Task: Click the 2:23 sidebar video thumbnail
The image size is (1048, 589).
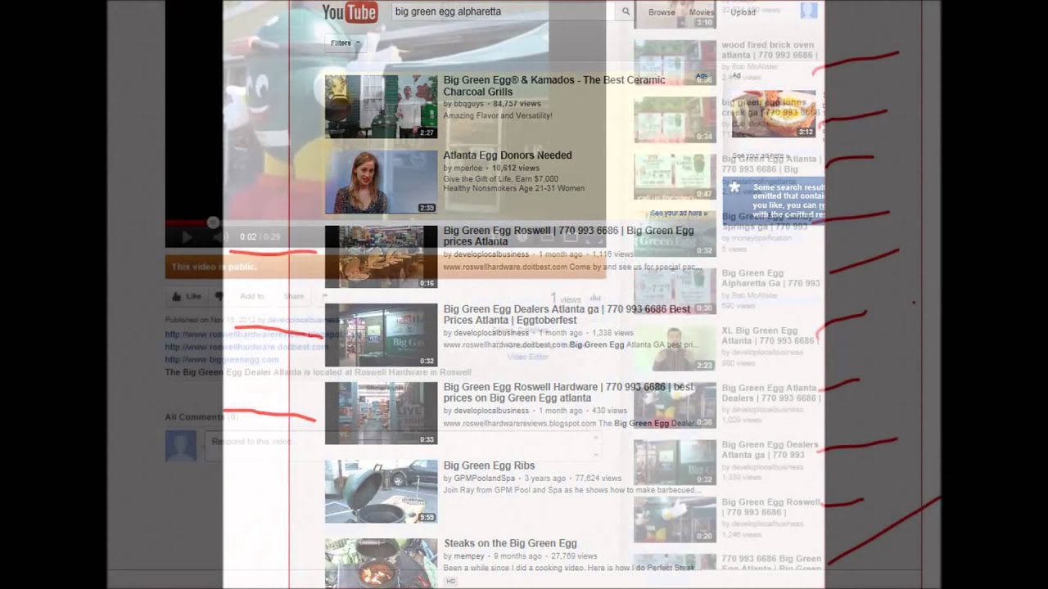Action: click(675, 348)
